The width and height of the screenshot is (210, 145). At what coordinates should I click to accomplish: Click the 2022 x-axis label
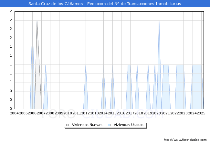(174, 113)
